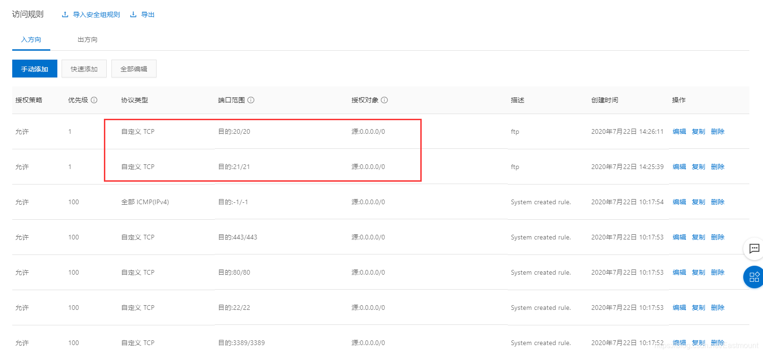
Task: Click 允许 policy in the 20/20 row
Action: pos(22,131)
